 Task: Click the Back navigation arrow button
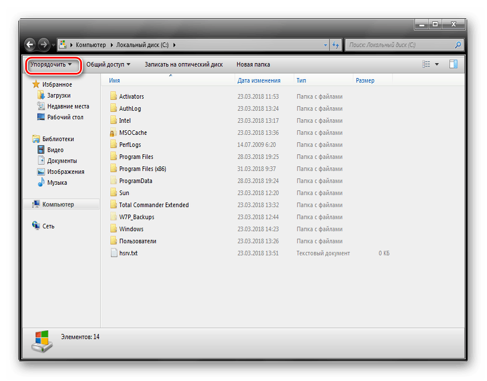click(30, 44)
